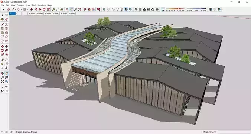The width and height of the screenshot is (251, 134).
Task: Select the Pie arc tool
Action: tap(6, 41)
